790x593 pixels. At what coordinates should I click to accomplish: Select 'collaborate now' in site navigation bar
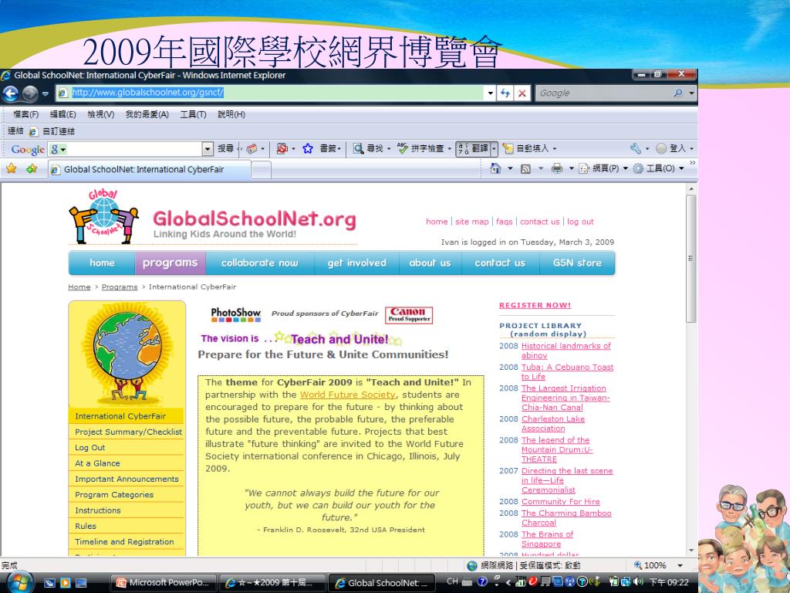click(259, 263)
